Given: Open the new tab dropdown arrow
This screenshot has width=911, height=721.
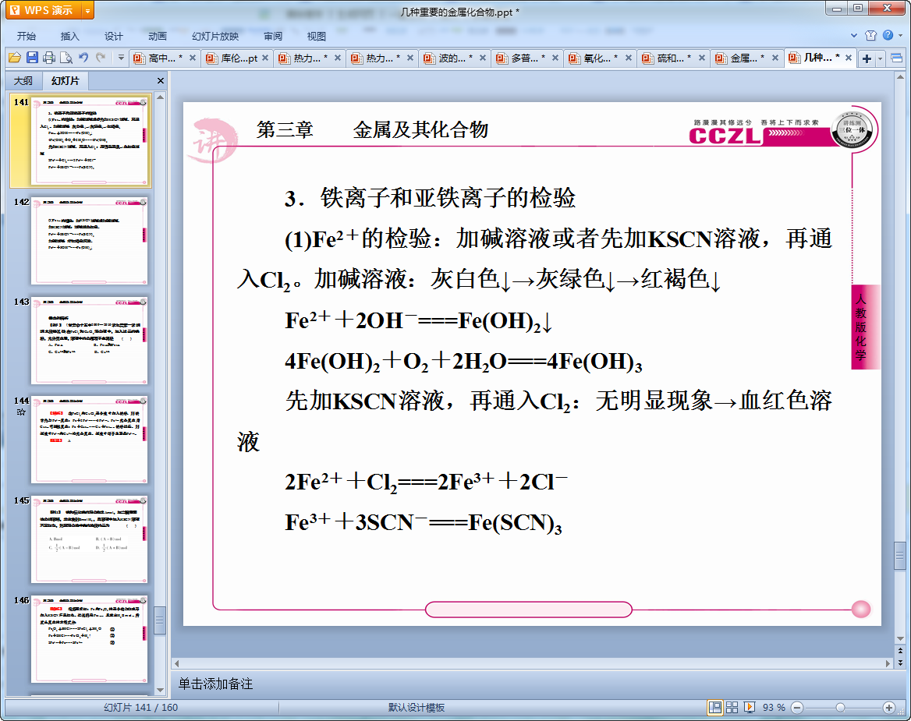Looking at the screenshot, I should click(881, 58).
